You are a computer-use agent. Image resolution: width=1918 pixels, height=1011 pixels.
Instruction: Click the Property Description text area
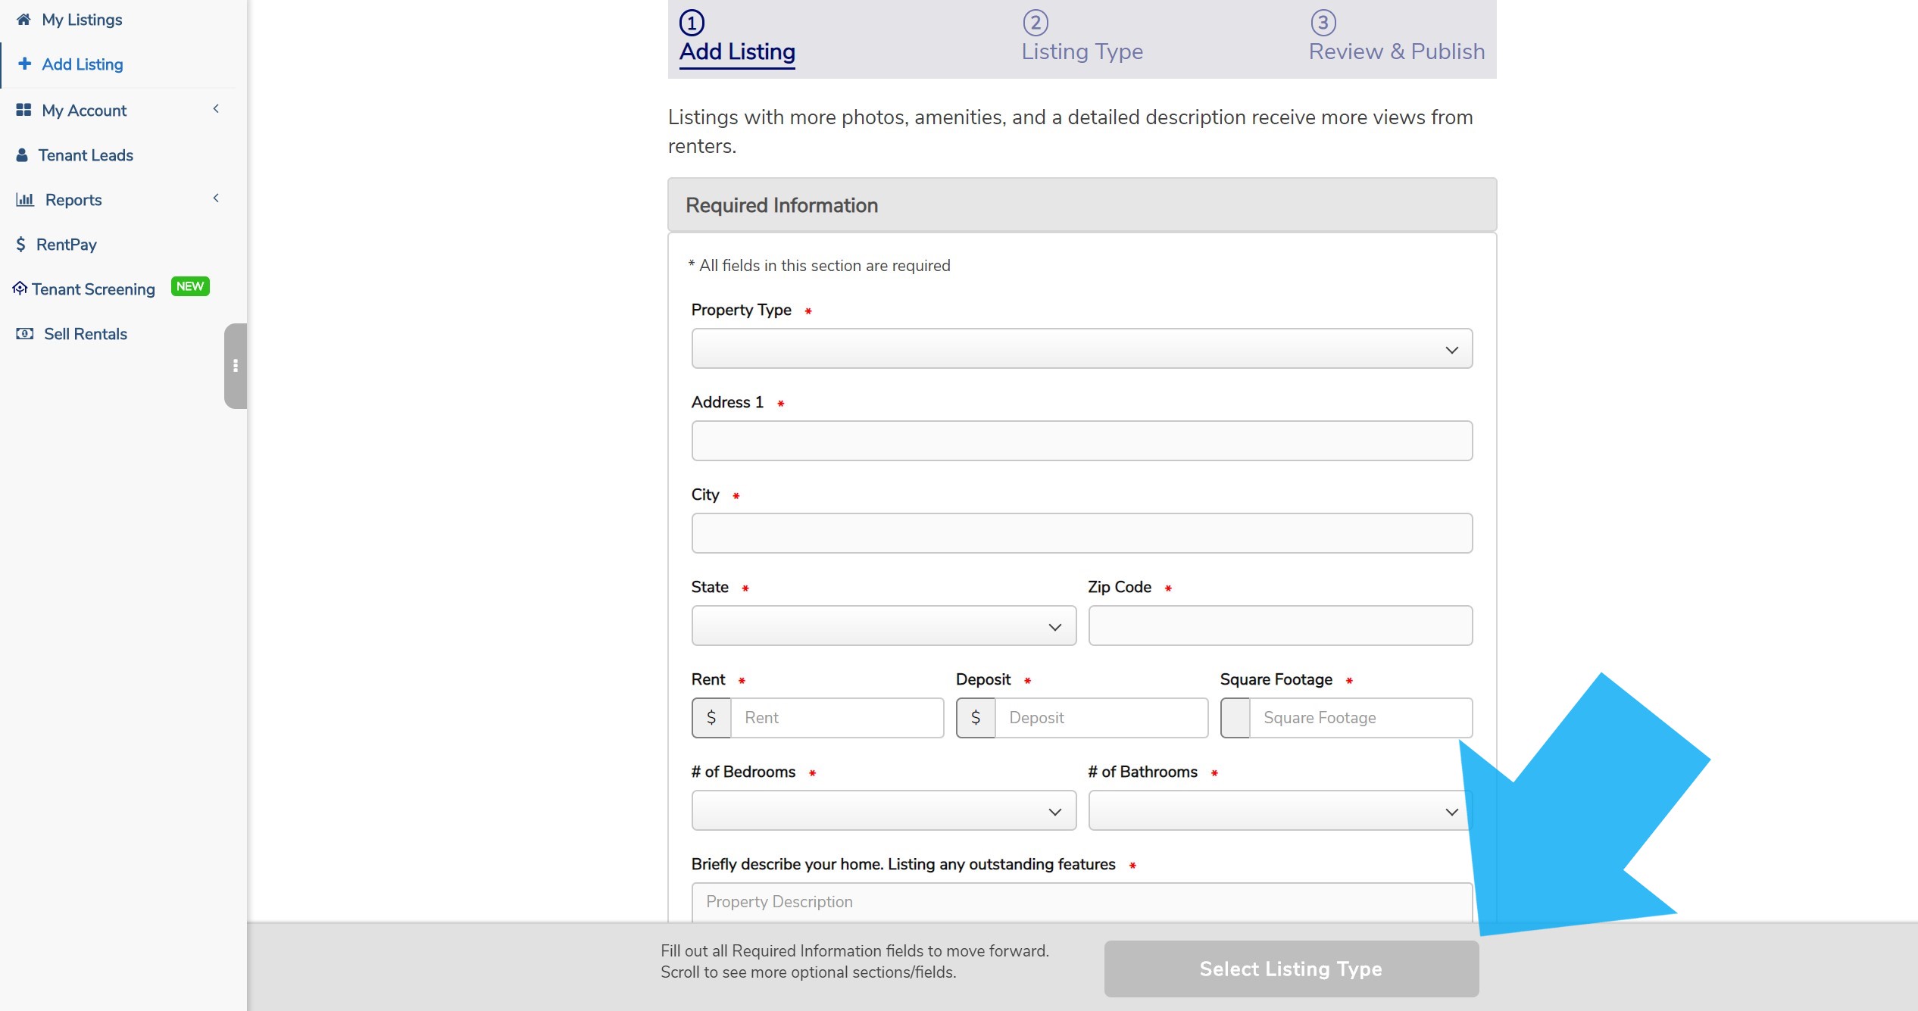(x=1081, y=903)
